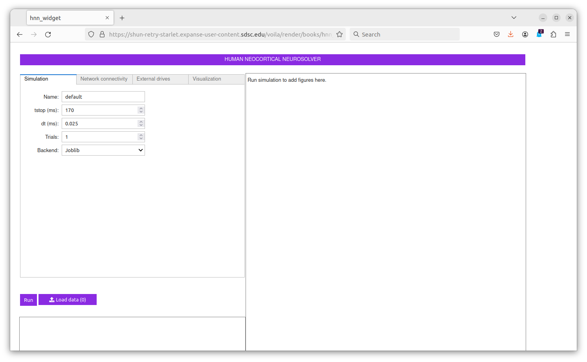The image size is (587, 362).
Task: Click into the Name text field
Action: pos(103,97)
